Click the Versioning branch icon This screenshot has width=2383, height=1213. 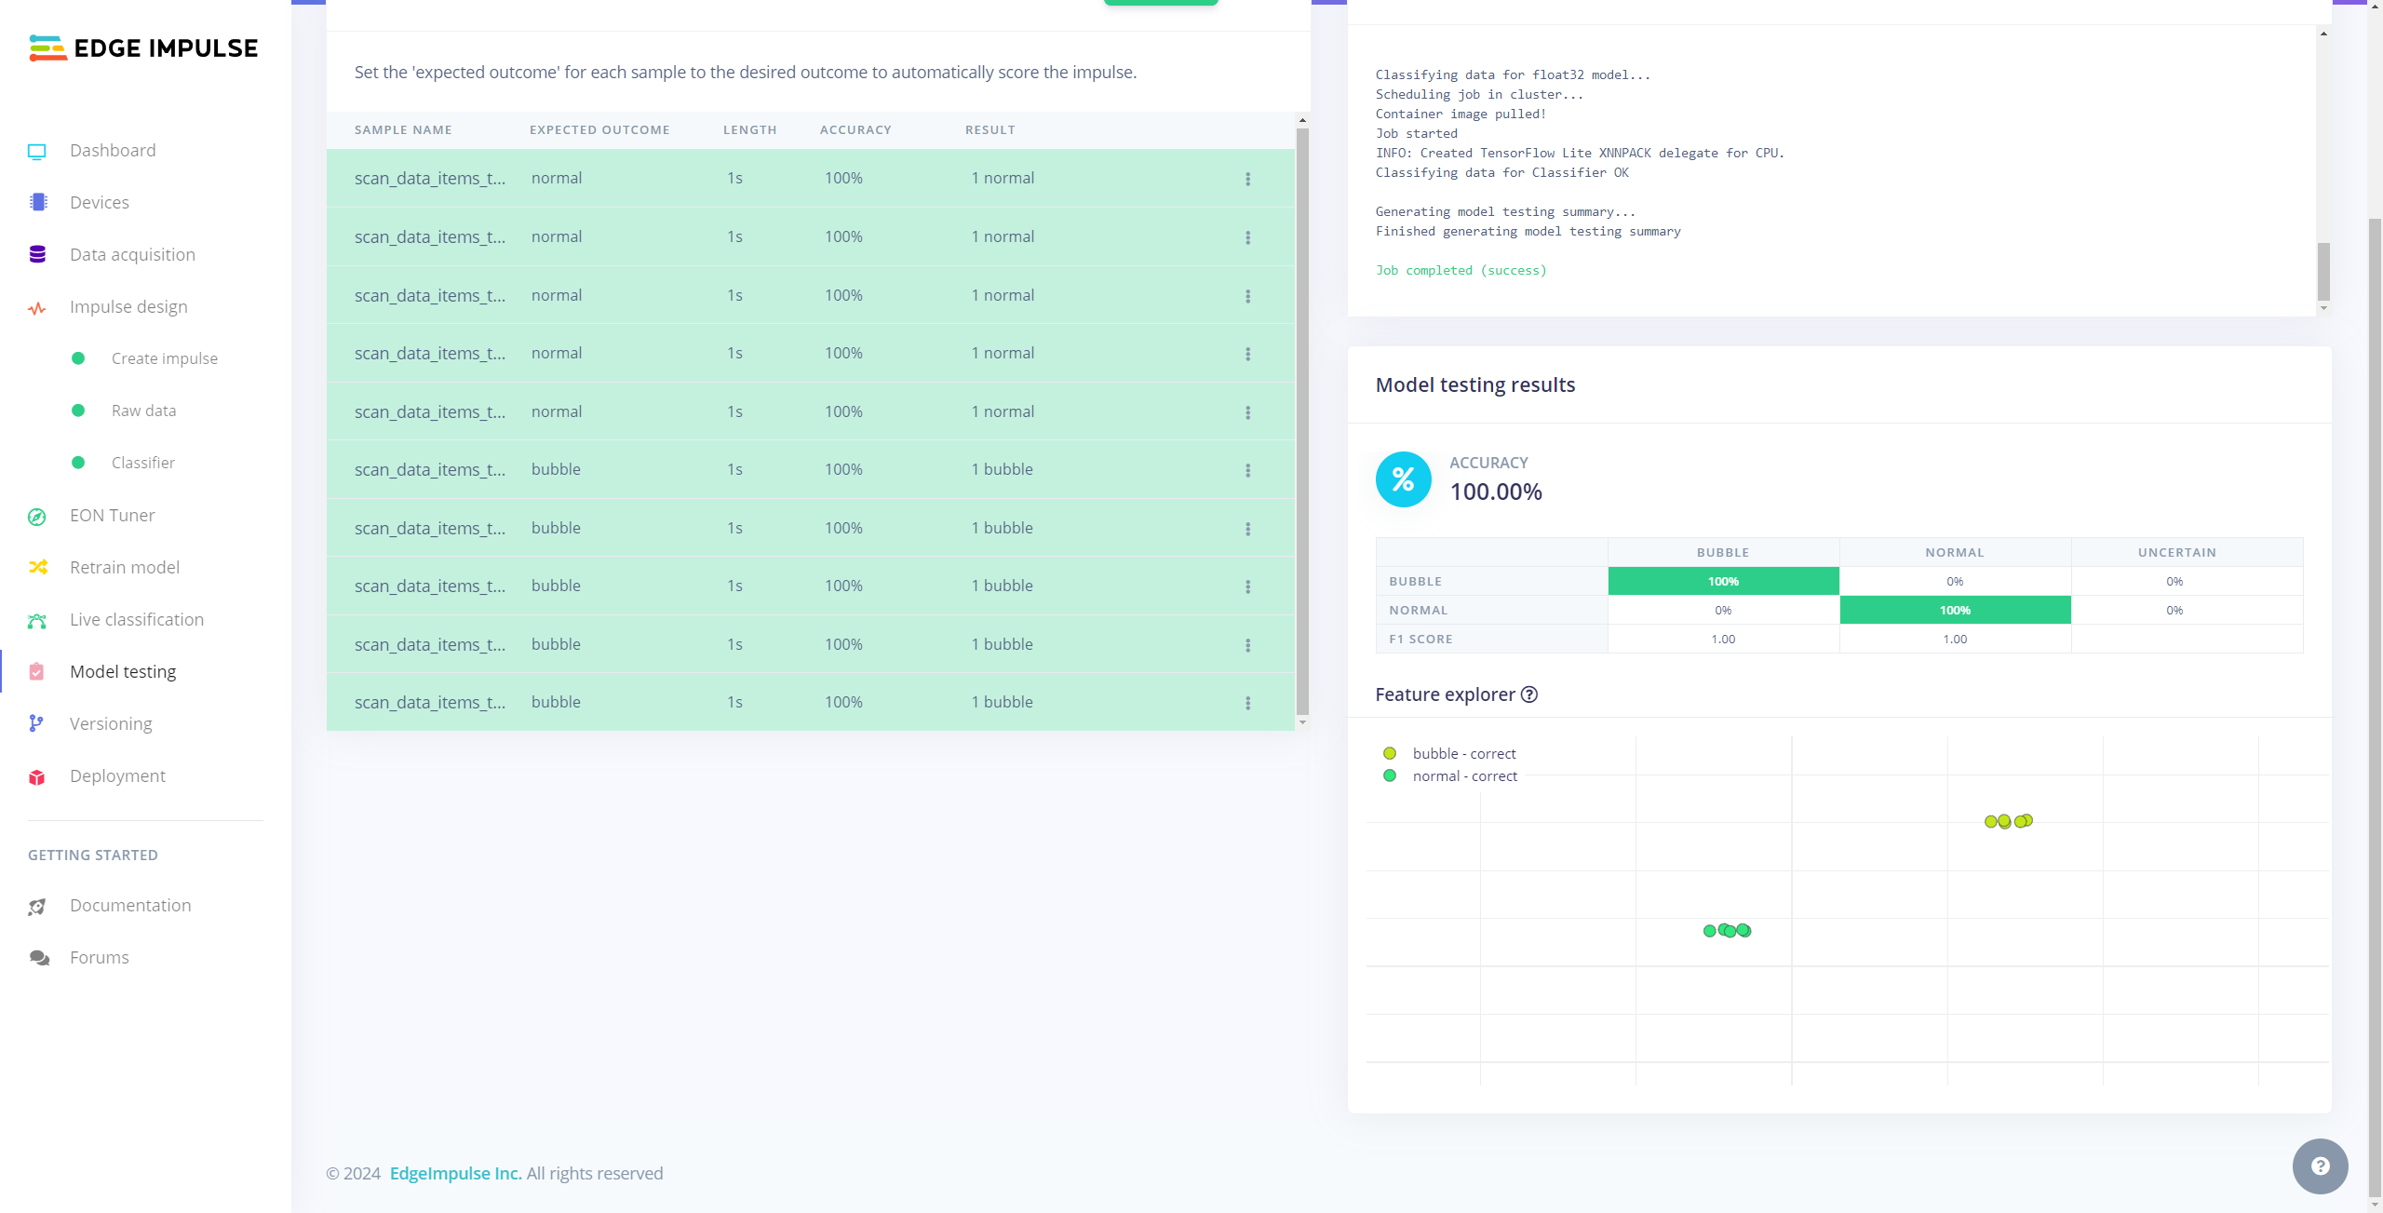pos(37,724)
